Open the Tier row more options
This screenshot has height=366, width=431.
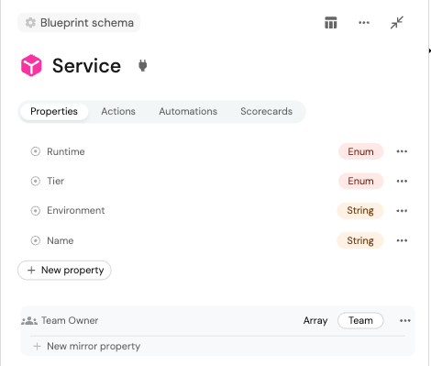click(402, 181)
